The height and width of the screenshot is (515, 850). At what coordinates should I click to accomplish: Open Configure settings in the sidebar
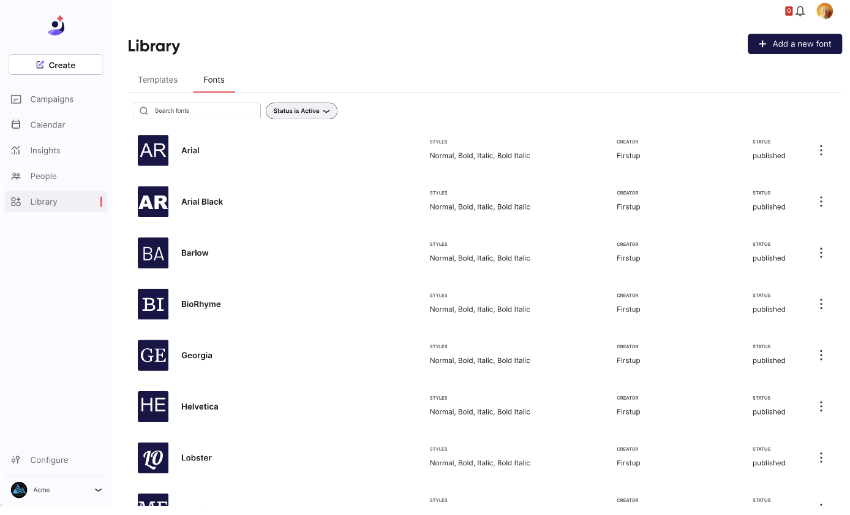[x=56, y=460]
